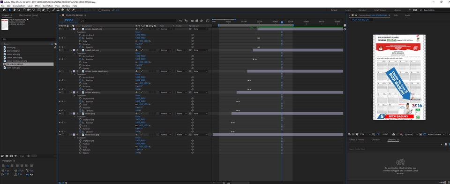Reset Transform on coblos tanda panah.png
The height and width of the screenshot is (184, 450).
click(x=138, y=74)
